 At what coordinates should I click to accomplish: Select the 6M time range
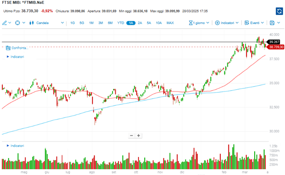click(110, 23)
